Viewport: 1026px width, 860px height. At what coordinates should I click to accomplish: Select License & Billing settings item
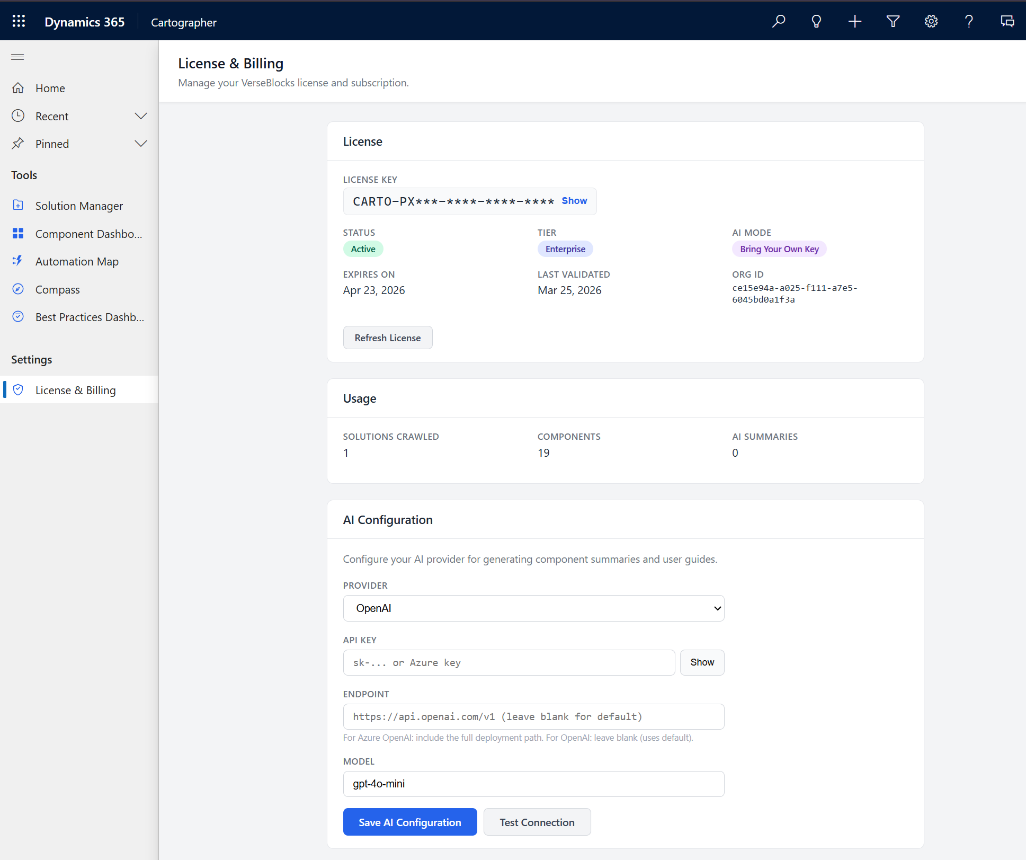(79, 390)
